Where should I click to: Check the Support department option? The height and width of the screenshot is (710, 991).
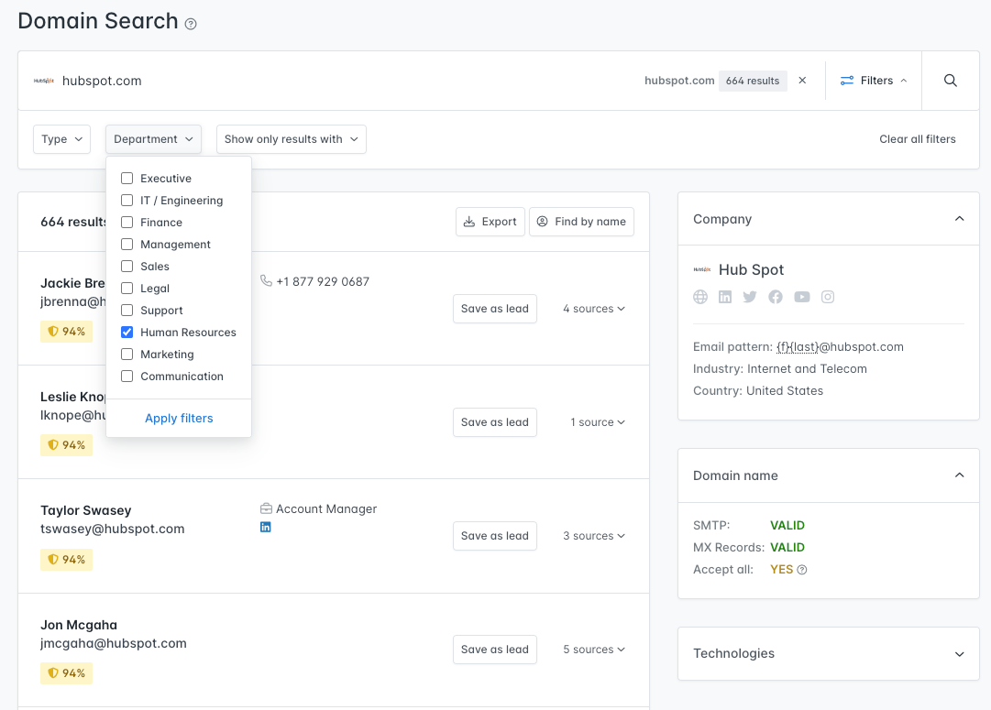pyautogui.click(x=127, y=311)
